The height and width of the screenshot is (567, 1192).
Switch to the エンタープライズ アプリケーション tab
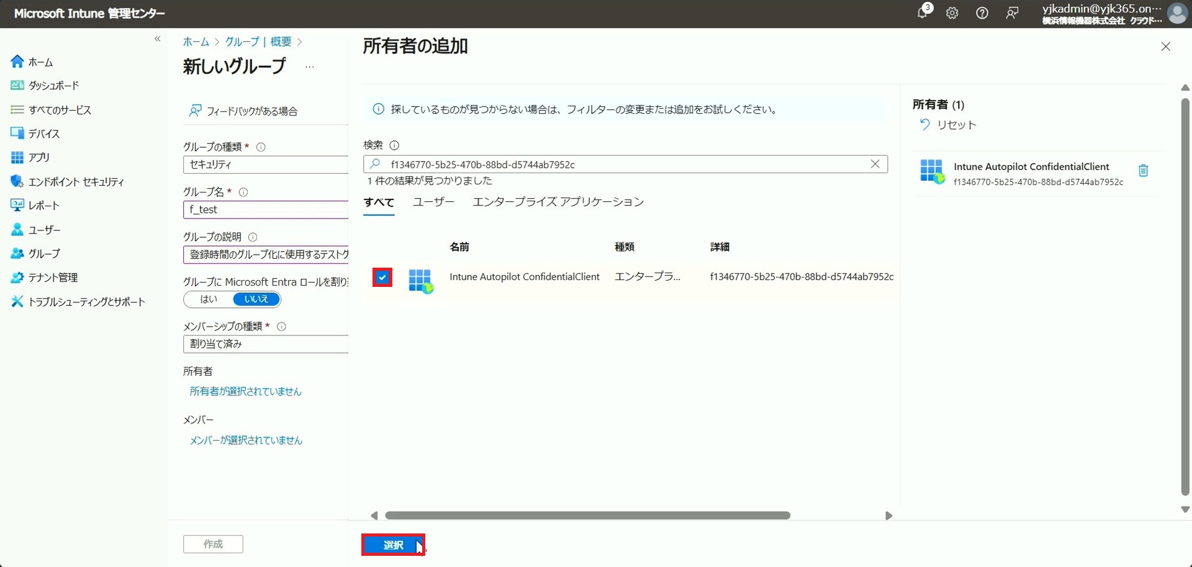(x=558, y=202)
